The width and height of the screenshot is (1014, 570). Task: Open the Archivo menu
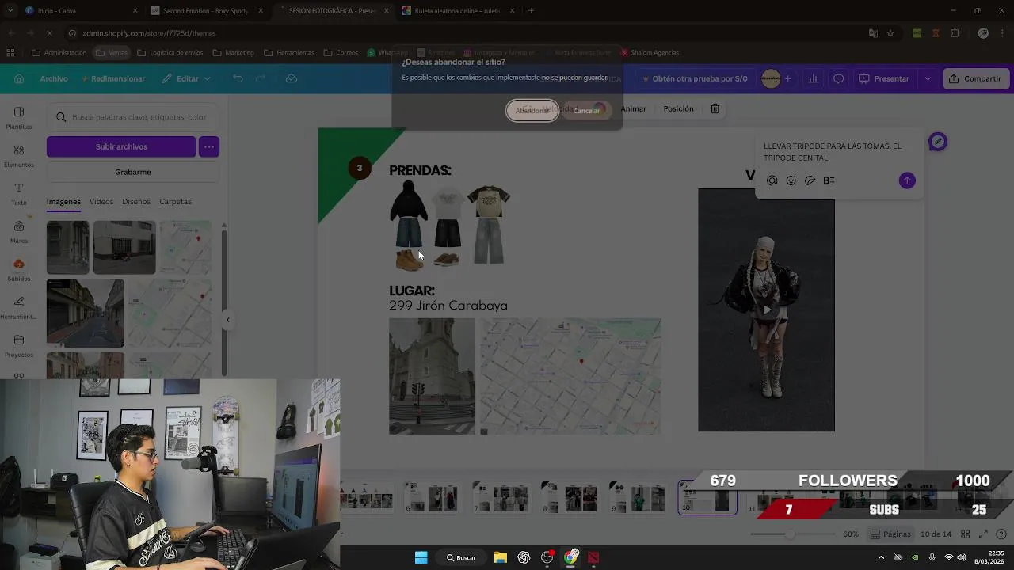coord(54,78)
